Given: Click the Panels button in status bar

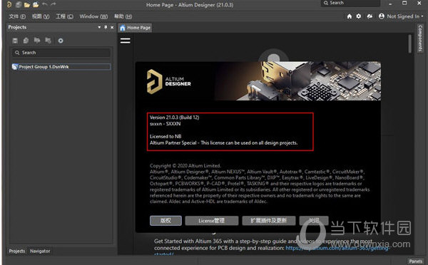Looking at the screenshot, I should (x=415, y=261).
